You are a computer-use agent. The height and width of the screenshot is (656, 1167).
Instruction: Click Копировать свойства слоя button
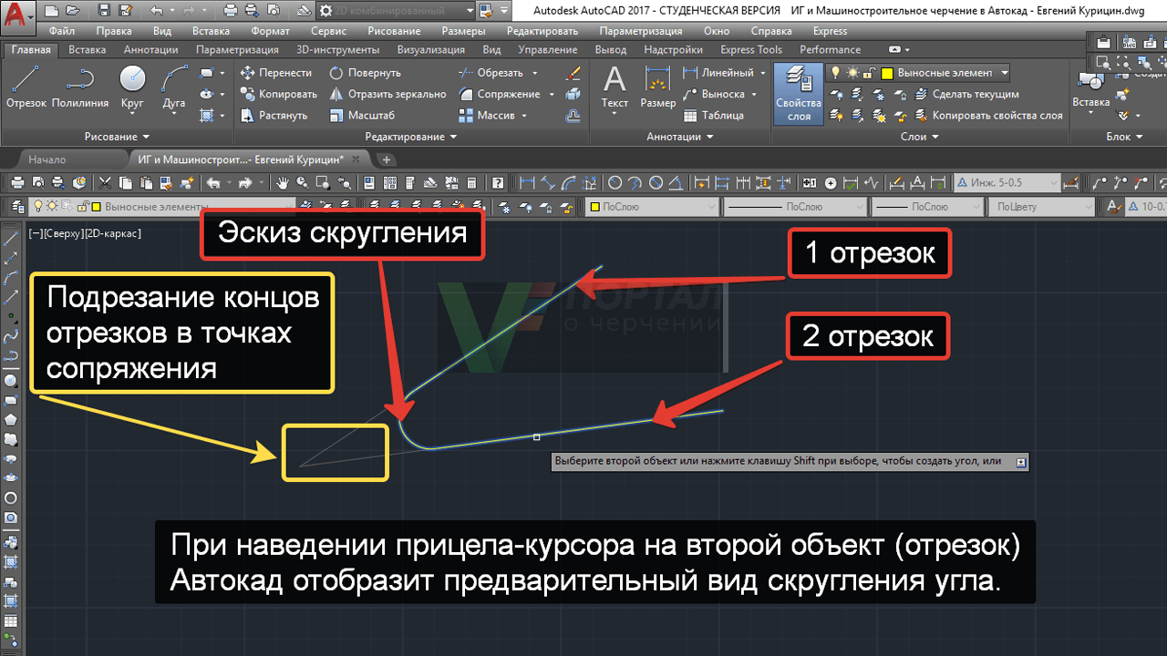click(987, 116)
